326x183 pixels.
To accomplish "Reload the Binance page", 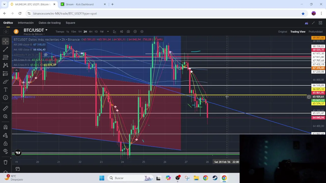I will 20,13.
